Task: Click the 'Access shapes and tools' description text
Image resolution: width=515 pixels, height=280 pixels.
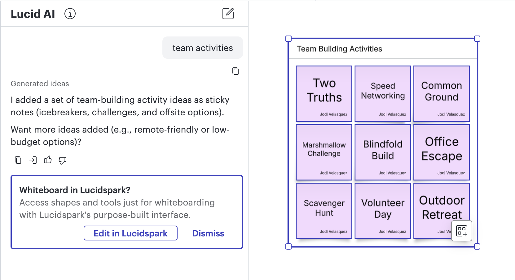Action: click(117, 209)
